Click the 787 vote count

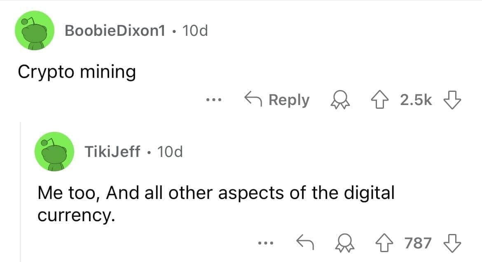click(418, 243)
